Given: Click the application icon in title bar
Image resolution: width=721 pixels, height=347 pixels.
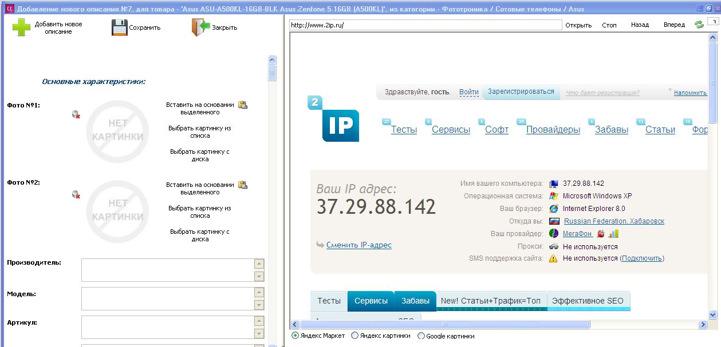Looking at the screenshot, I should point(9,9).
